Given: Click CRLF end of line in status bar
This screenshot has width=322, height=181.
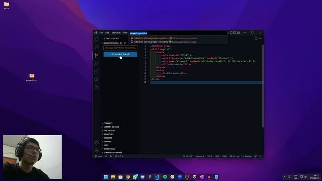Looking at the screenshot, I should 217,156.
